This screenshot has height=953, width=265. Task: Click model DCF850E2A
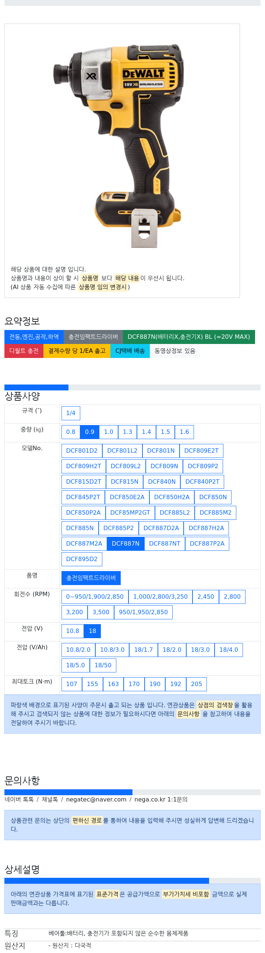click(x=127, y=497)
